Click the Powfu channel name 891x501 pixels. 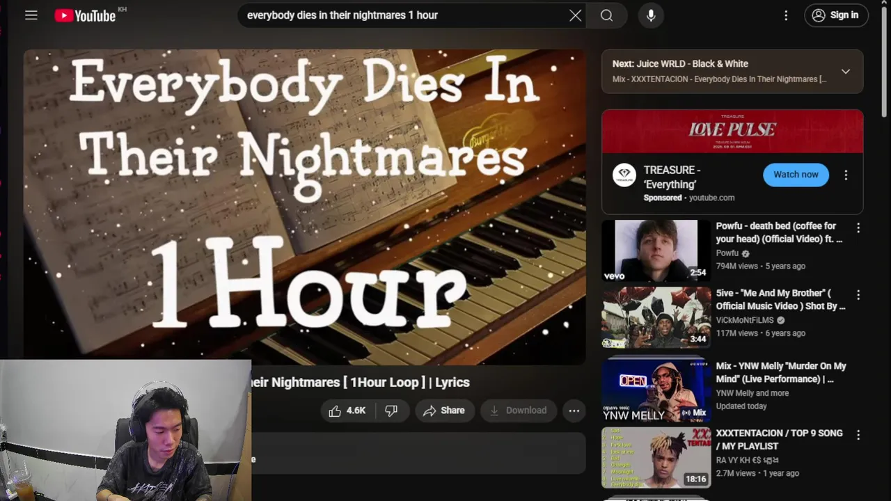click(727, 253)
